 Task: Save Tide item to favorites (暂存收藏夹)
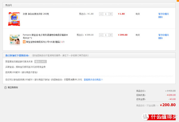(163, 14)
